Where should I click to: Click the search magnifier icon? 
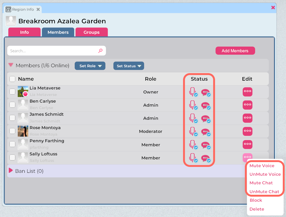point(100,51)
